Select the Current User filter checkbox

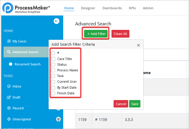point(53,82)
